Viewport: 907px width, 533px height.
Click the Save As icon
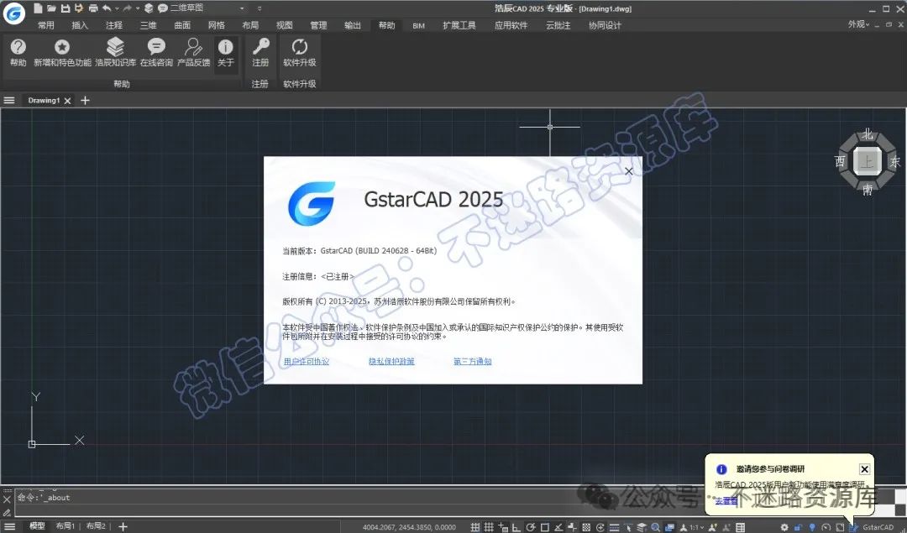click(79, 8)
